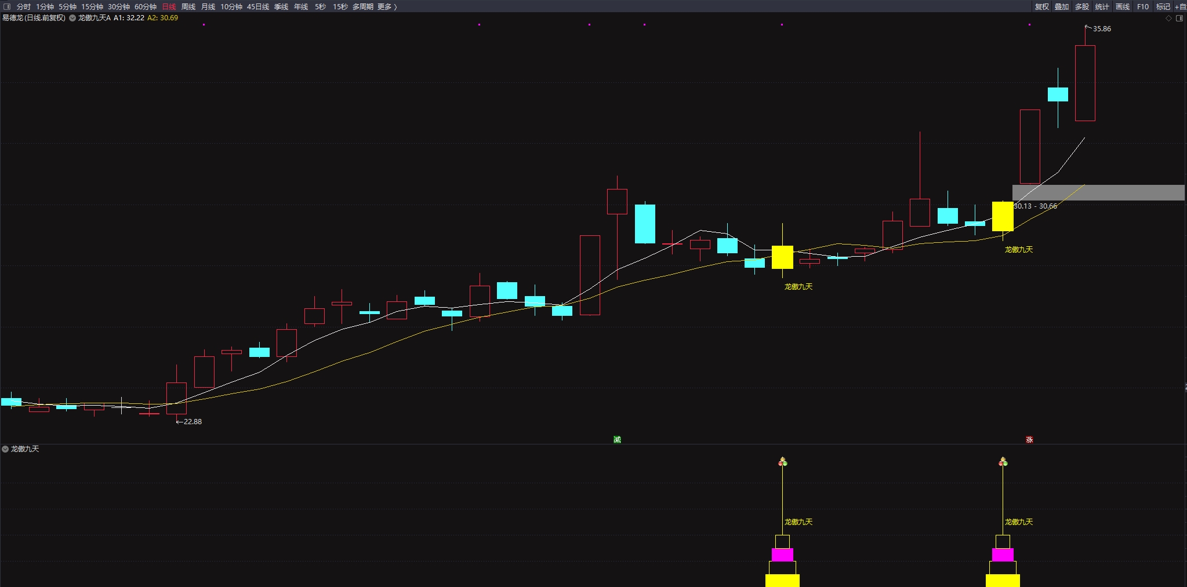This screenshot has width=1187, height=587.
Task: Click the red 涨 marker icon
Action: 1029,440
